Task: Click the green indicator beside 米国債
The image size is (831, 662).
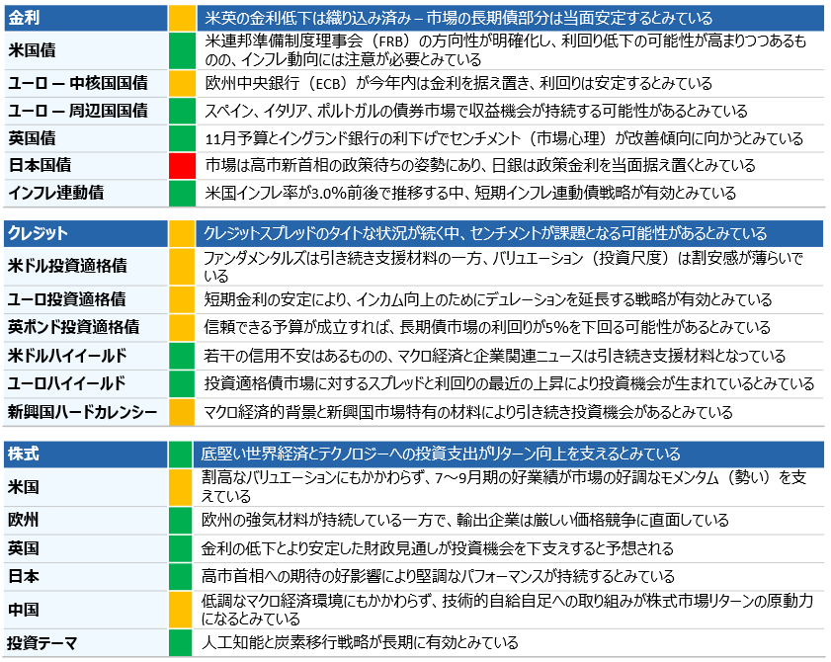Action: (x=183, y=50)
